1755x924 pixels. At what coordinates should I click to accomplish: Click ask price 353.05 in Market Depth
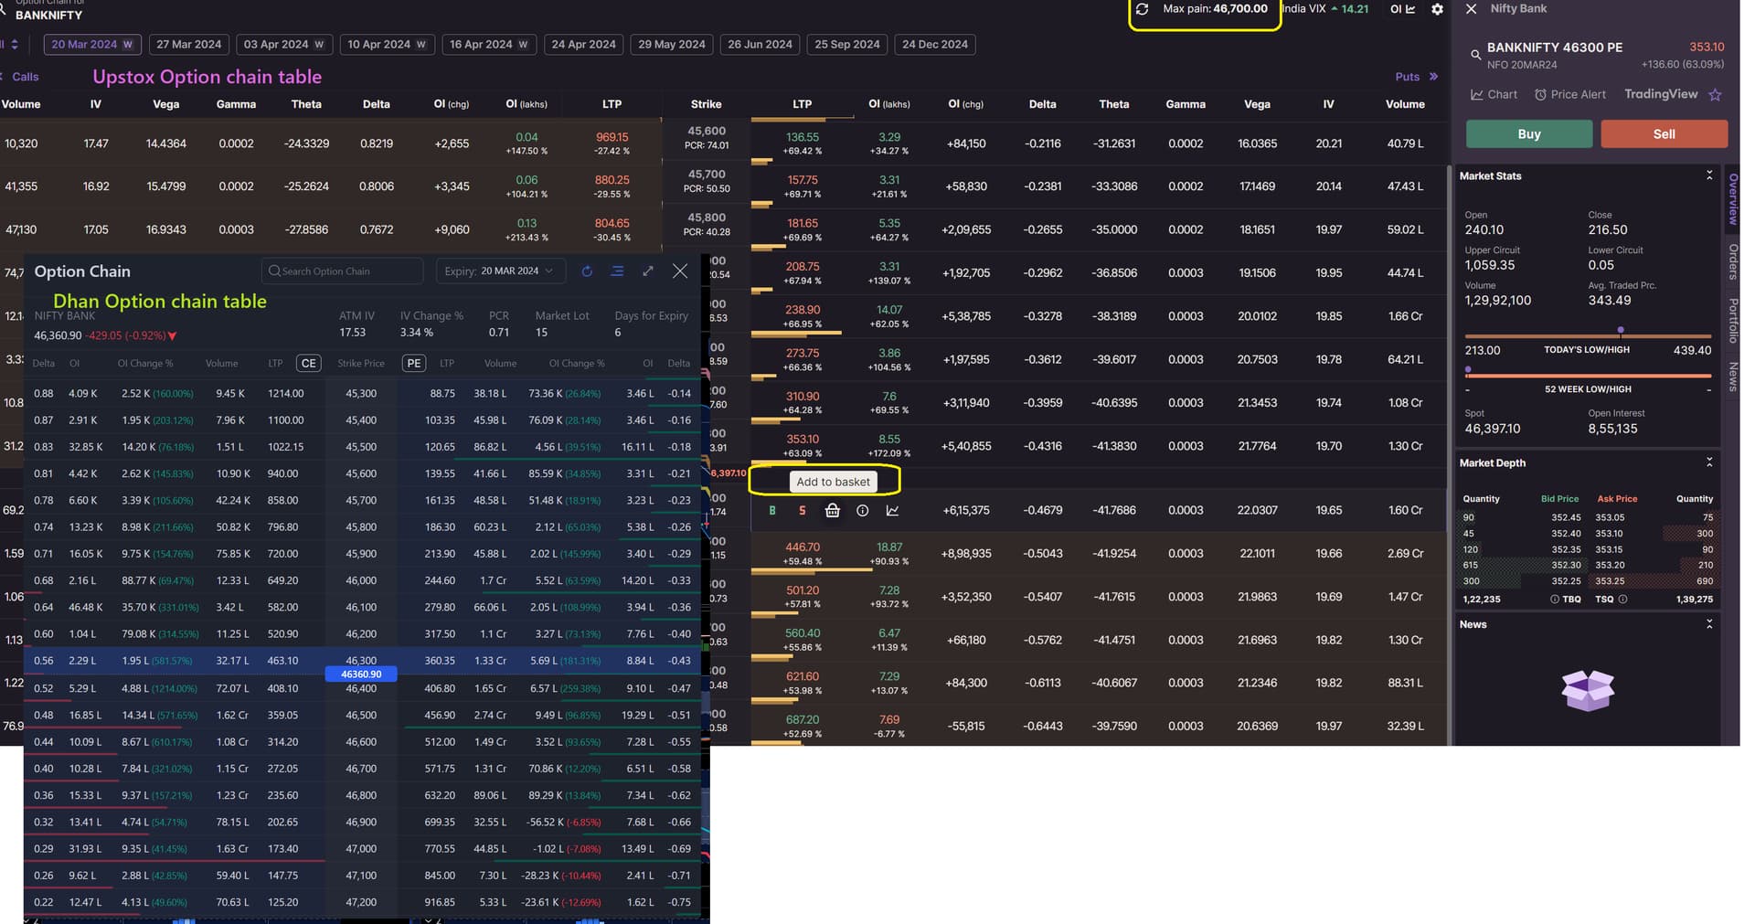[x=1610, y=517]
